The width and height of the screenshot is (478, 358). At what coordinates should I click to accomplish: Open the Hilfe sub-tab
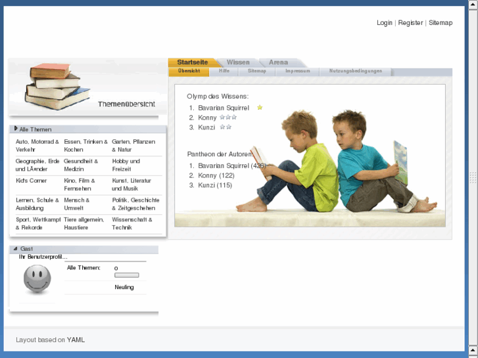point(224,72)
